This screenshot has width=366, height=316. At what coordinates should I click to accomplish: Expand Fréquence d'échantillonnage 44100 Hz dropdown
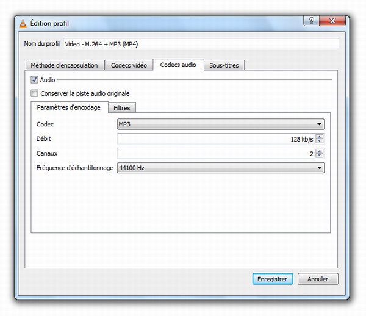click(x=220, y=168)
